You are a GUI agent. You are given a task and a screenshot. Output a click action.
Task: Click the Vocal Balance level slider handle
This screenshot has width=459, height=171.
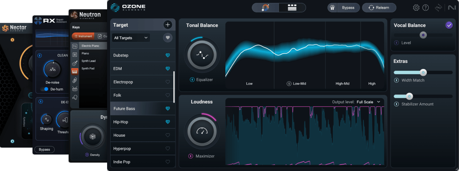[x=423, y=35]
